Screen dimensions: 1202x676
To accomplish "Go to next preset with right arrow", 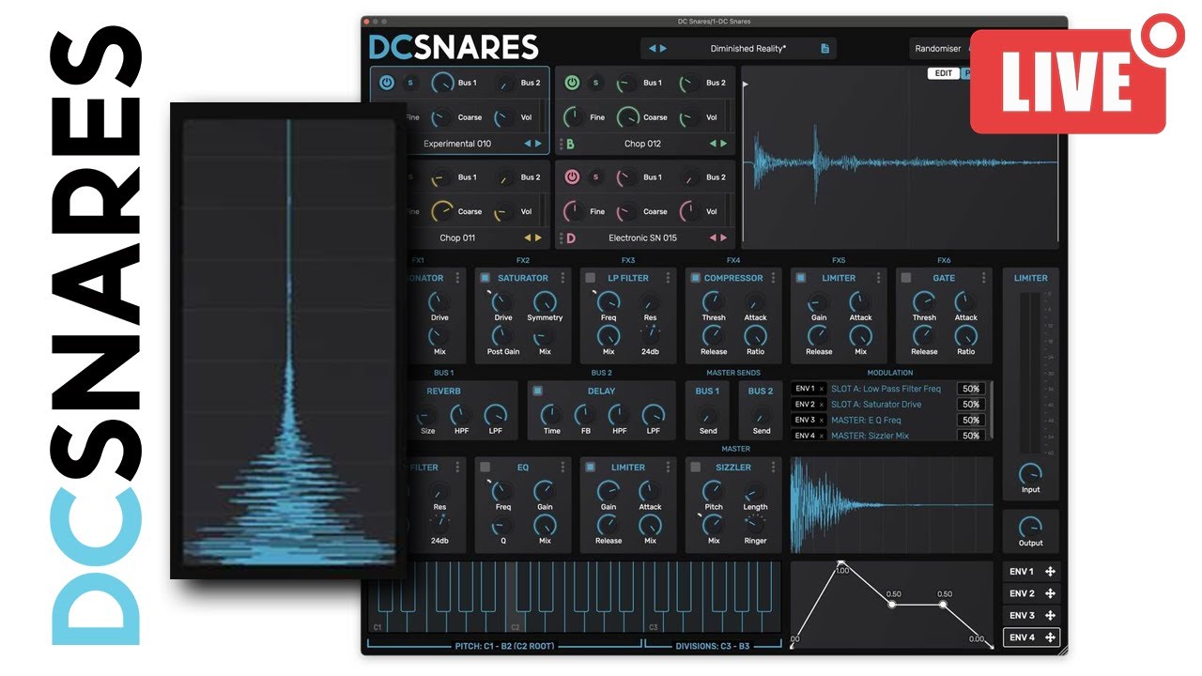I will (x=663, y=48).
